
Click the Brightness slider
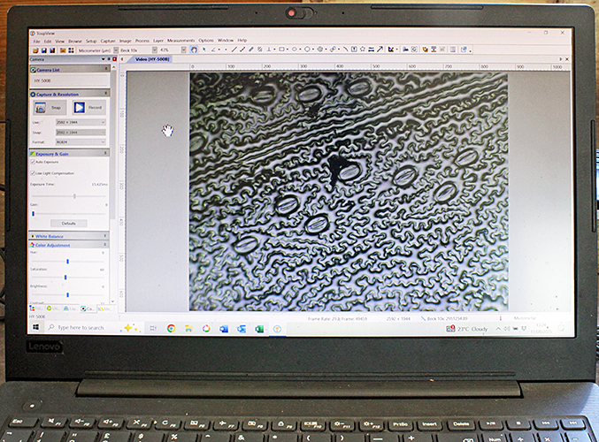(x=68, y=294)
